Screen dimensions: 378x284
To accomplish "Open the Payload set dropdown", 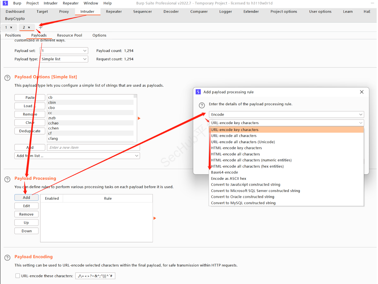I will point(64,51).
